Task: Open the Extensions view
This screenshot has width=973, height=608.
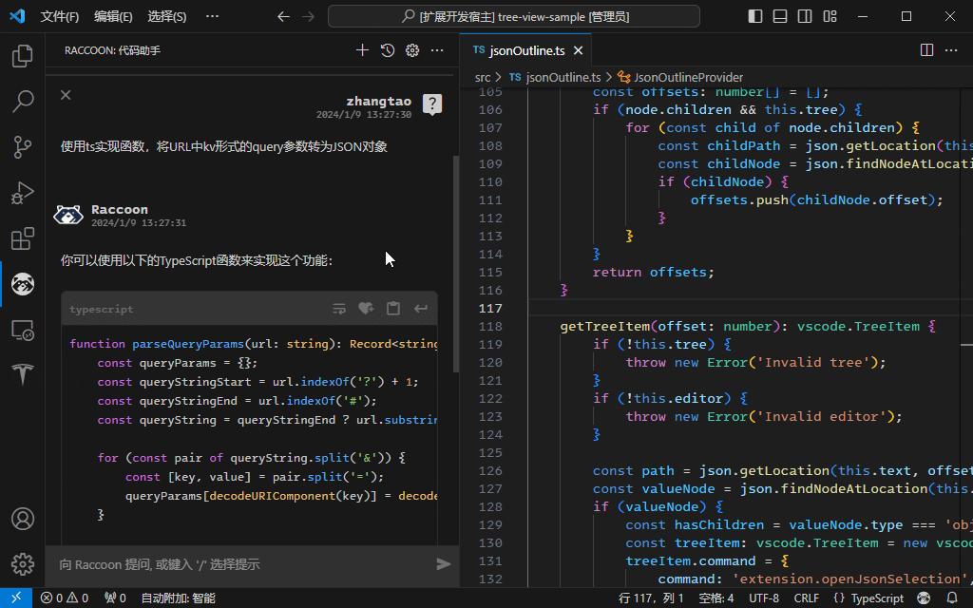Action: click(22, 238)
